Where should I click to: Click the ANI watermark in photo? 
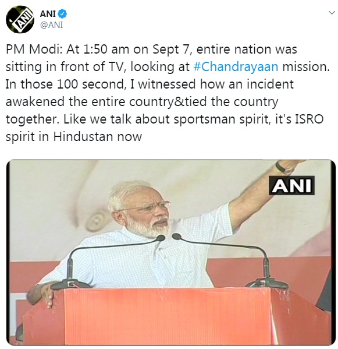[291, 185]
